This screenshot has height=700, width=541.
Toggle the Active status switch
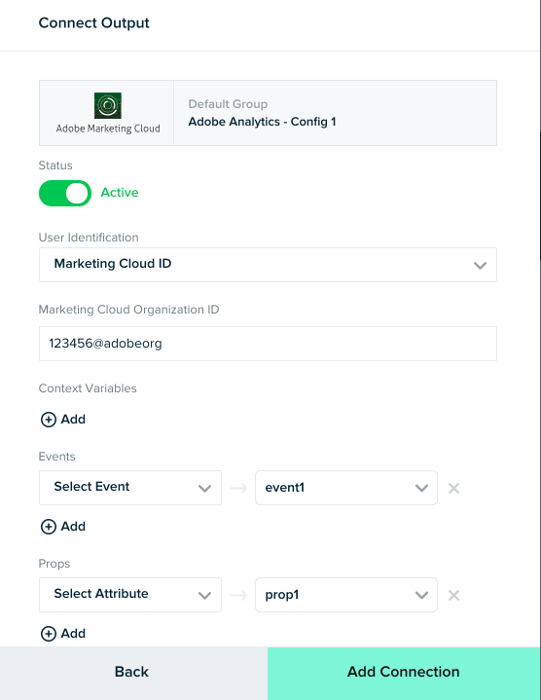(65, 194)
